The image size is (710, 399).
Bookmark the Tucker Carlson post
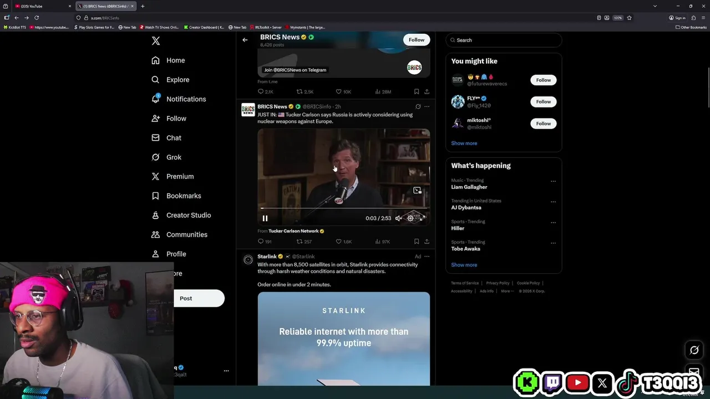(416, 242)
